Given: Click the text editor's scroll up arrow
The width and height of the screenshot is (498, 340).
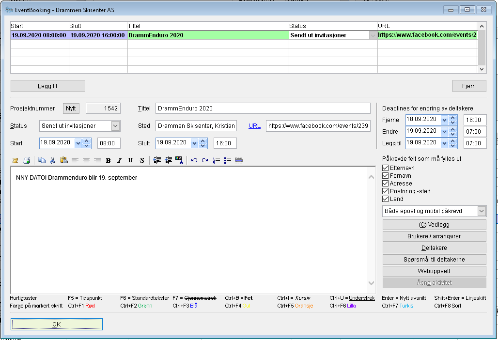Looking at the screenshot, I should pyautogui.click(x=371, y=177).
